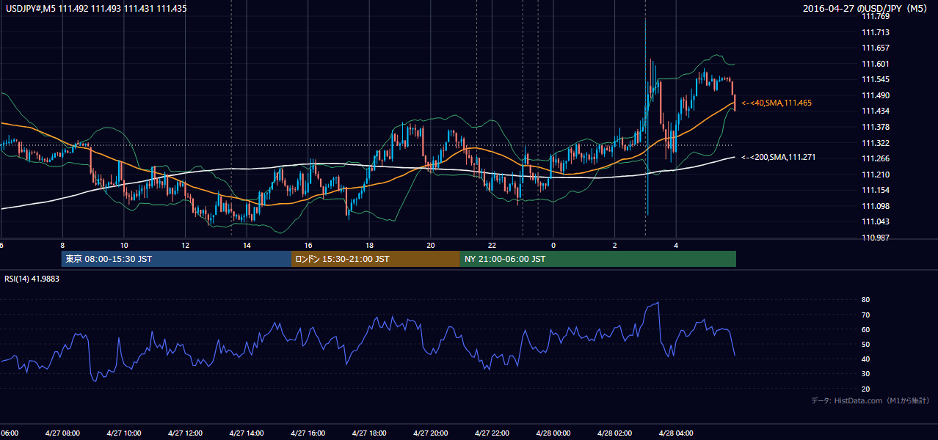Click the 4/27 22:00 date label
This screenshot has width=938, height=440.
pos(492,433)
